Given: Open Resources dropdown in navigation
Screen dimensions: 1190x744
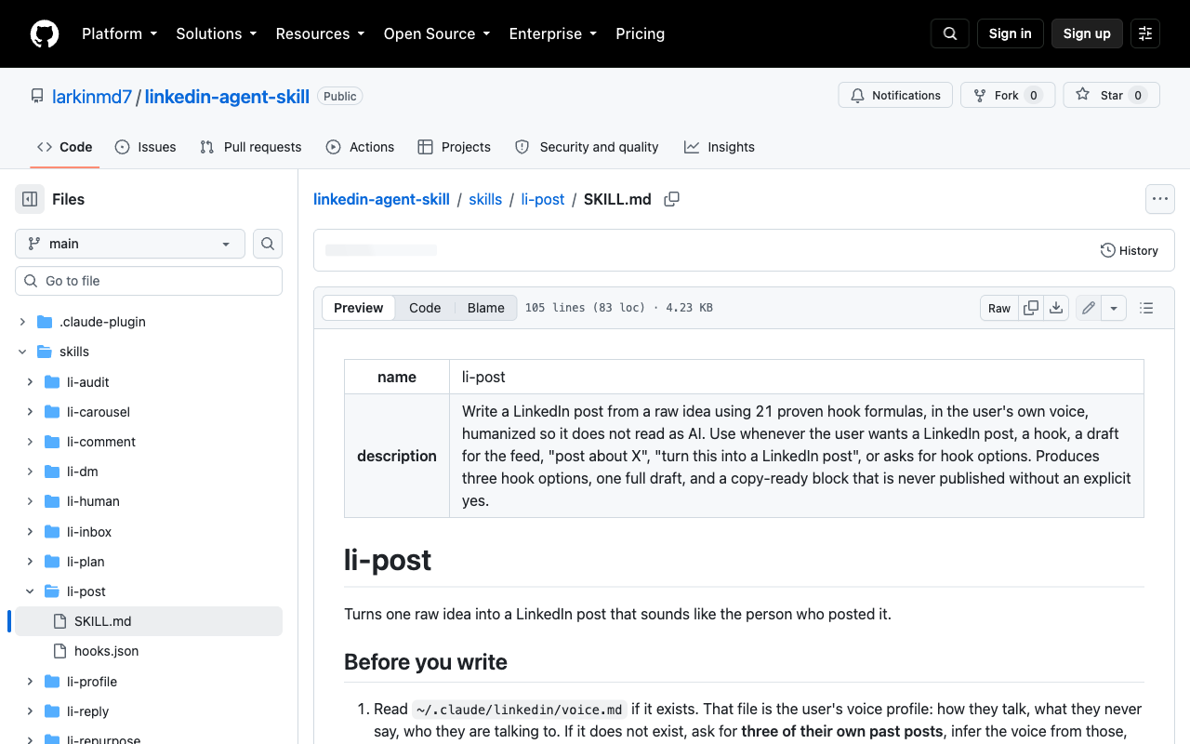Looking at the screenshot, I should click(x=320, y=33).
